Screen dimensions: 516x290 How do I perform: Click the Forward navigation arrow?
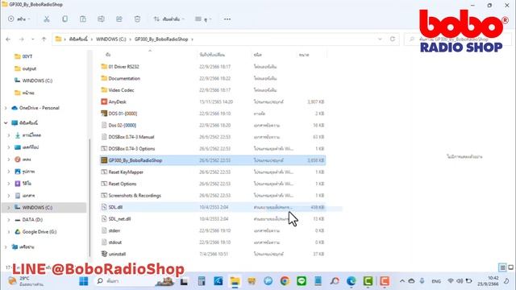click(x=22, y=39)
